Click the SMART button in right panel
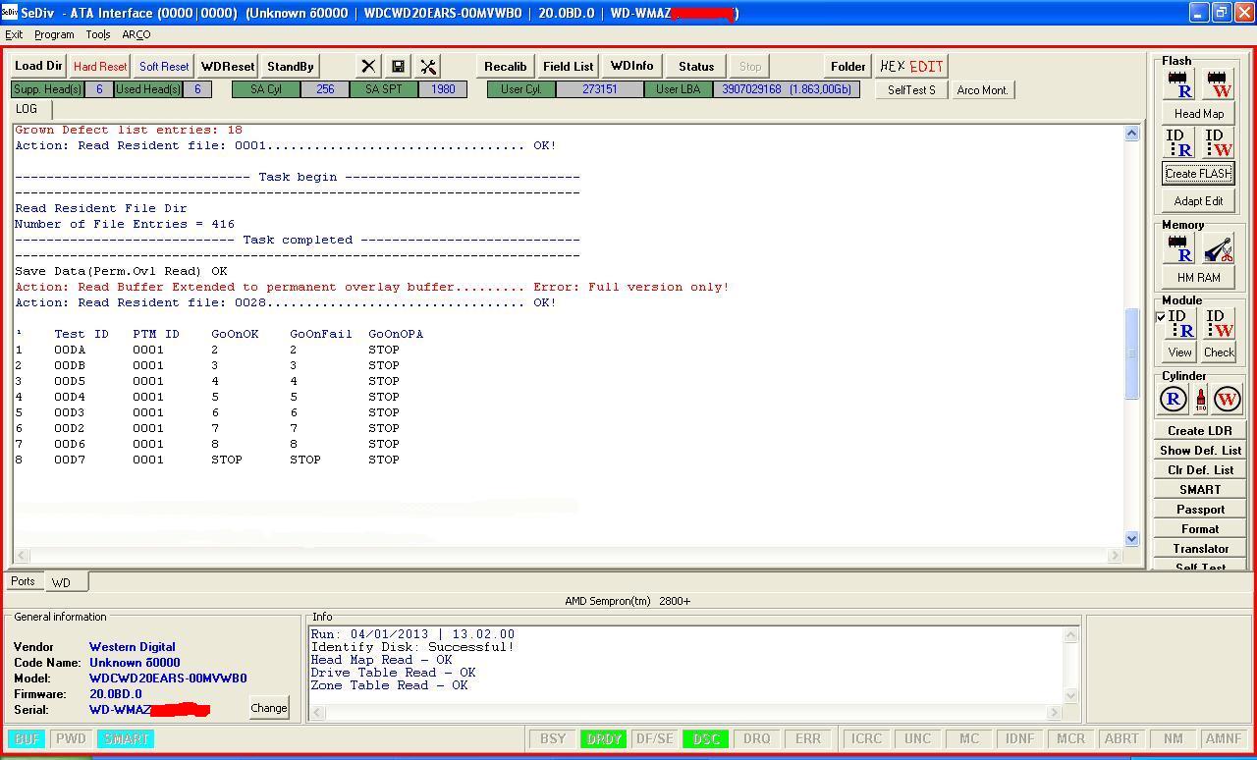 pos(1200,489)
